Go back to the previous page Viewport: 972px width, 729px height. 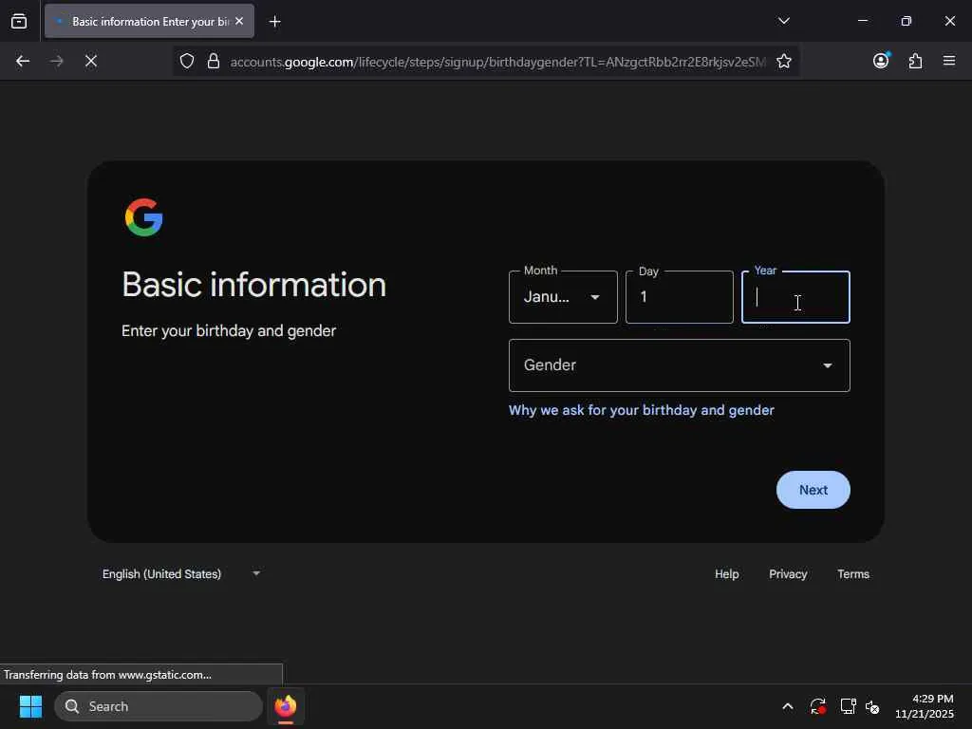click(x=23, y=61)
